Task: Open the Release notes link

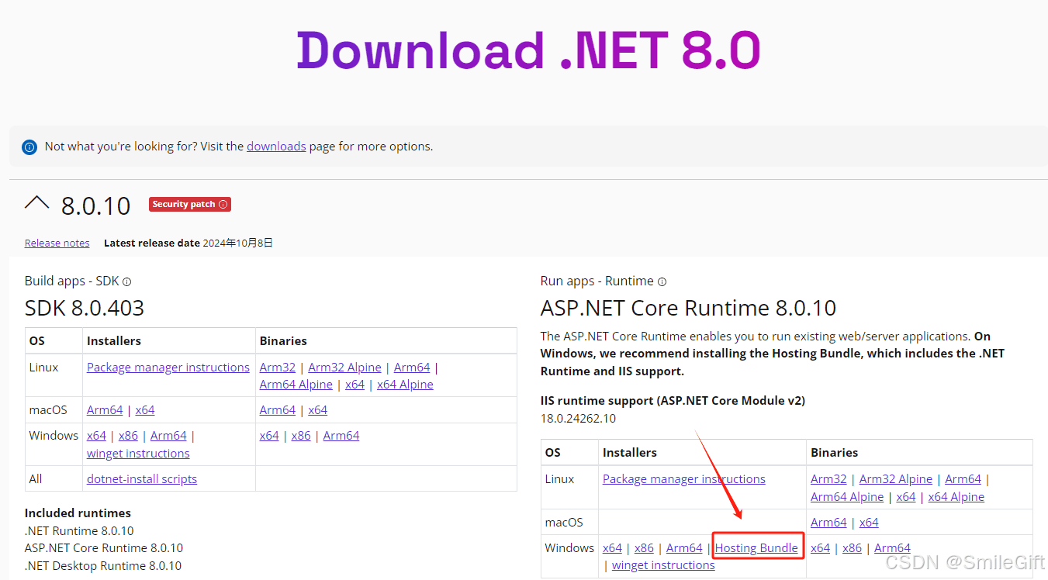Action: 57,243
